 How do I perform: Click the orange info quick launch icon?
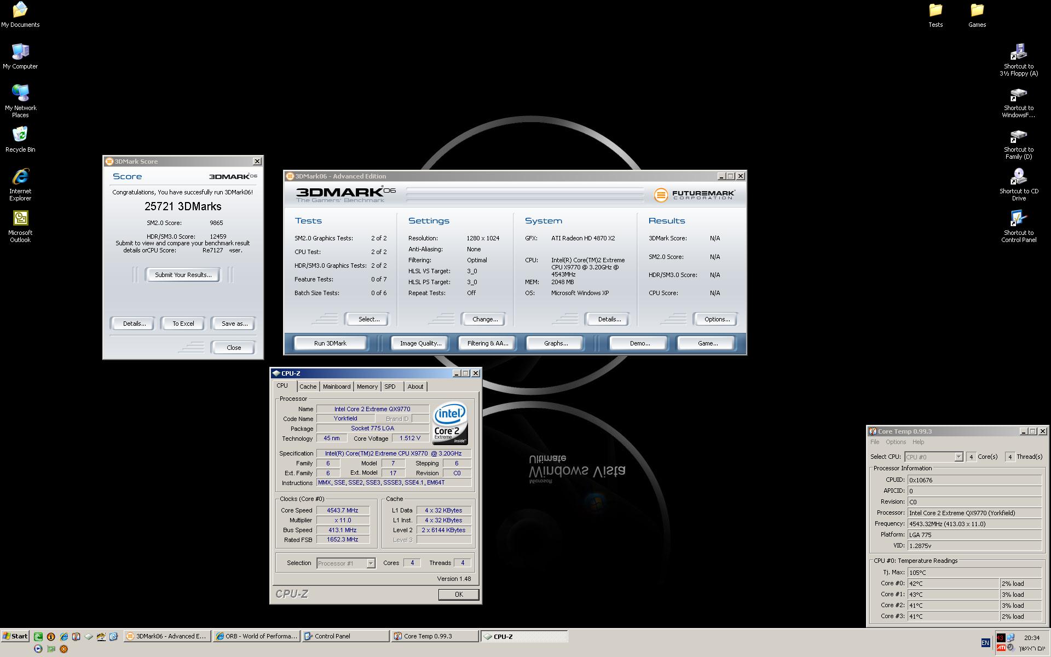(x=51, y=636)
